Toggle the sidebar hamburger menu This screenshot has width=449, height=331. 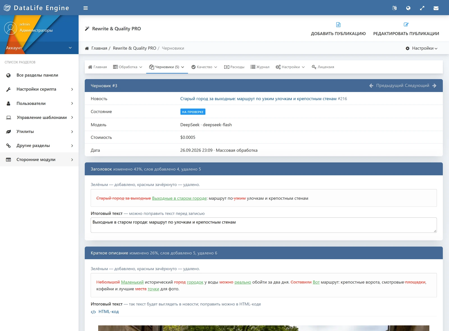point(86,8)
